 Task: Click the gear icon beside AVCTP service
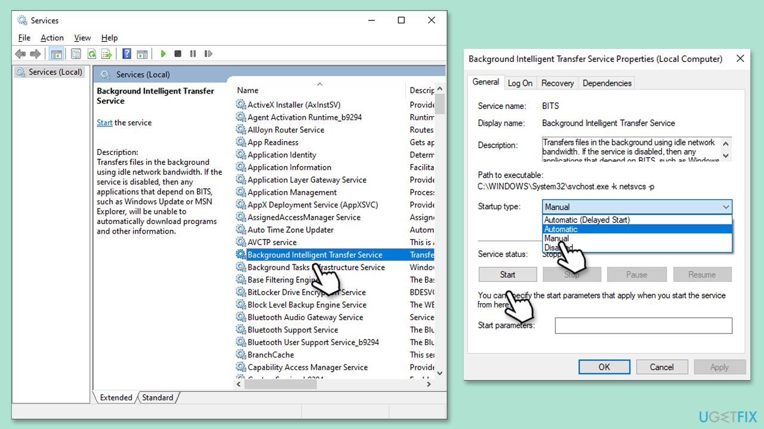tap(241, 243)
